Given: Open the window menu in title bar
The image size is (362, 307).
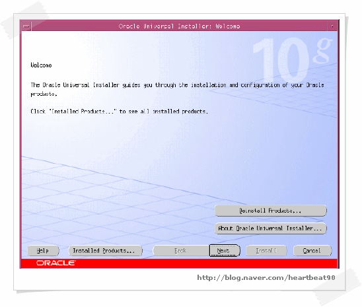Looking at the screenshot, I should [26, 26].
